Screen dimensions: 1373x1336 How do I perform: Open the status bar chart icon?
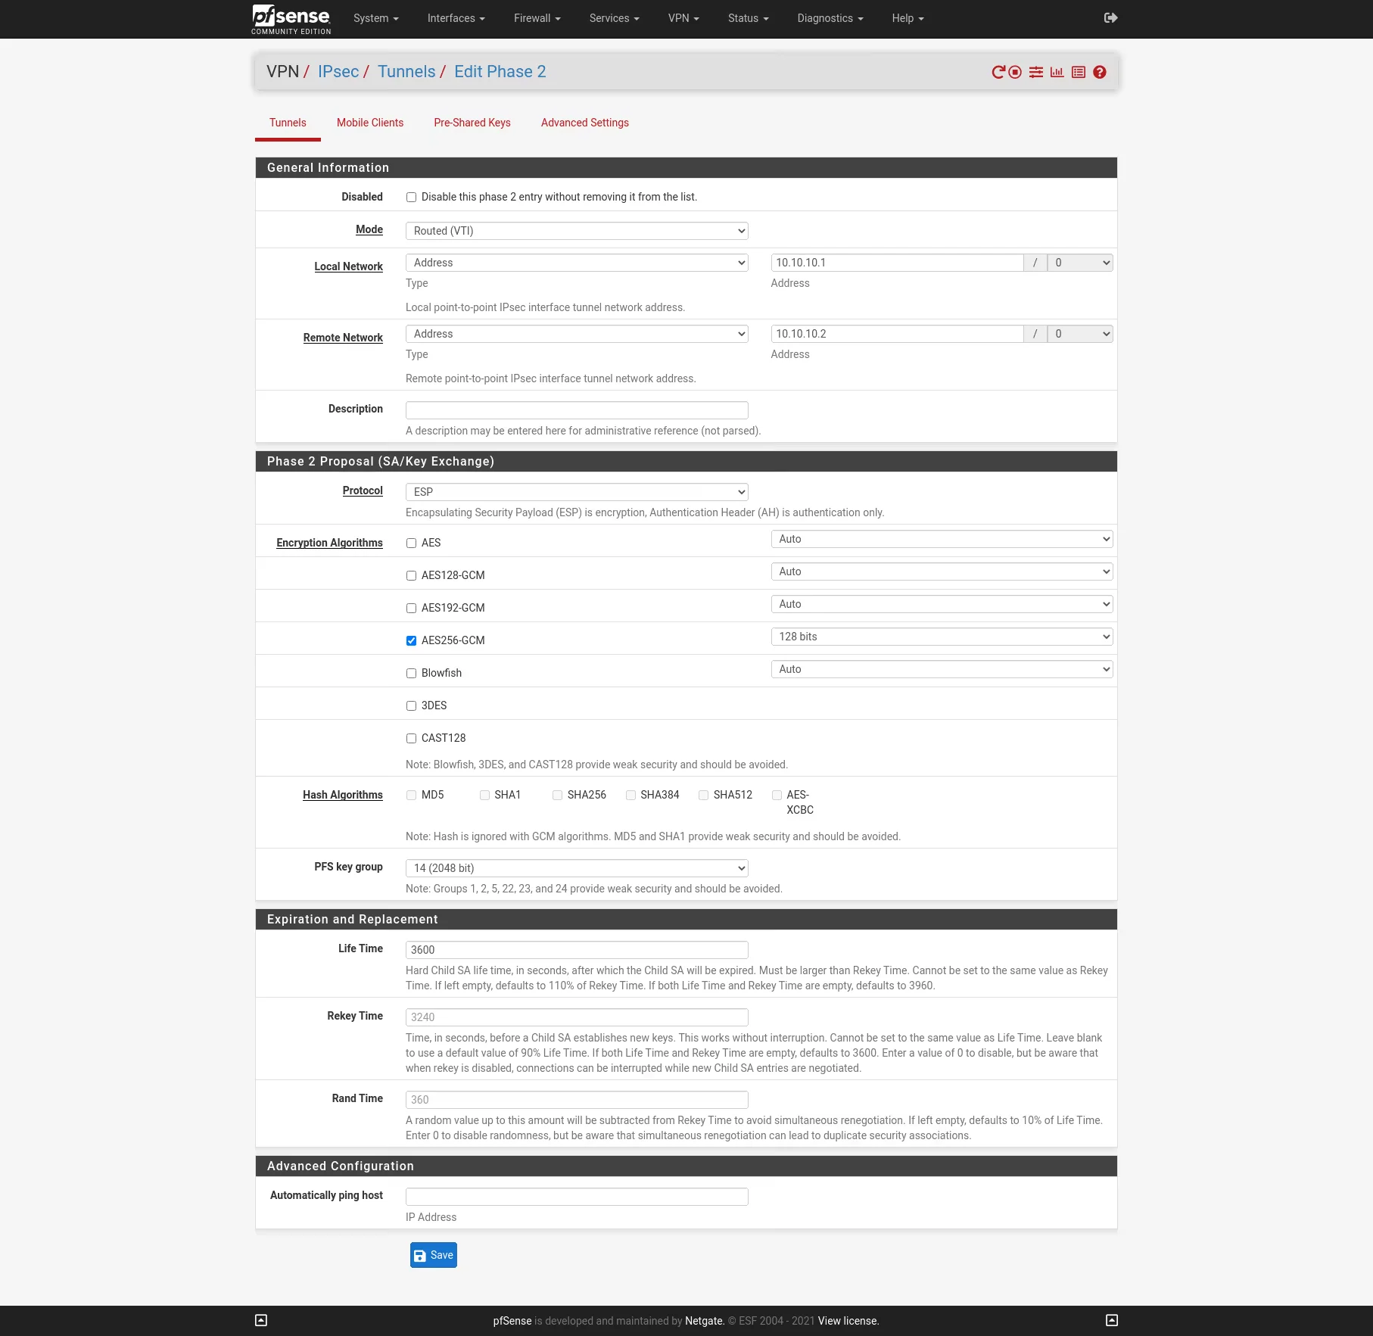(1057, 72)
